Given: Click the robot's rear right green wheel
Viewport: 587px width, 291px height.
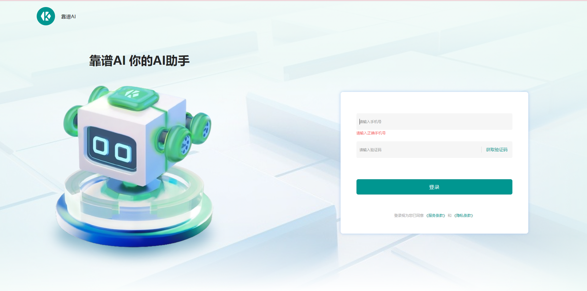Looking at the screenshot, I should 201,128.
